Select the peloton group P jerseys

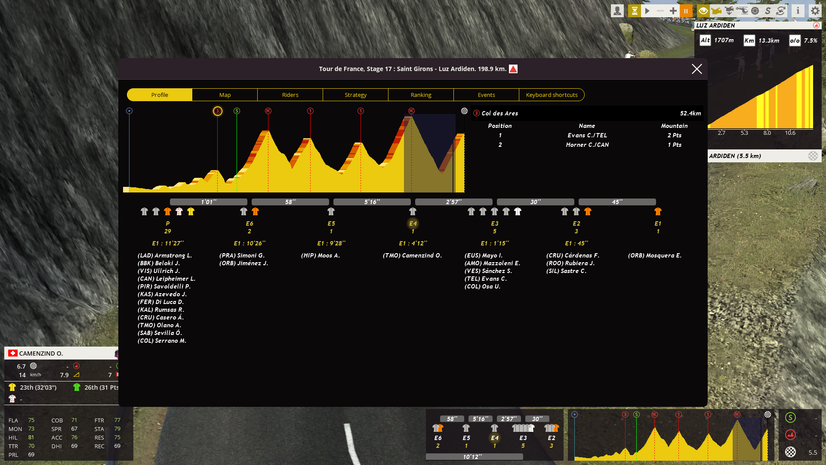[168, 211]
